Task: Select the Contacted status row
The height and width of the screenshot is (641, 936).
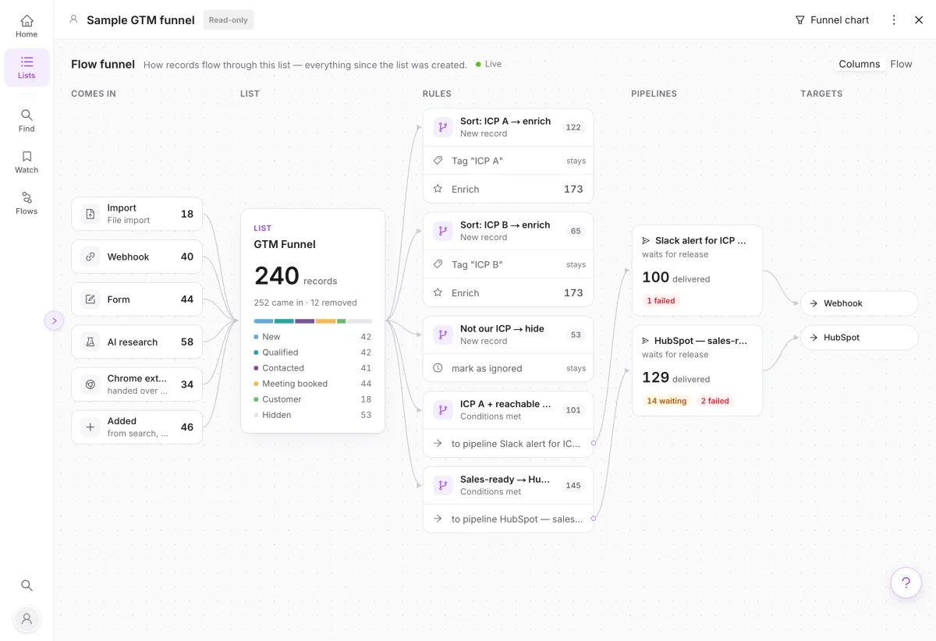Action: pos(313,368)
